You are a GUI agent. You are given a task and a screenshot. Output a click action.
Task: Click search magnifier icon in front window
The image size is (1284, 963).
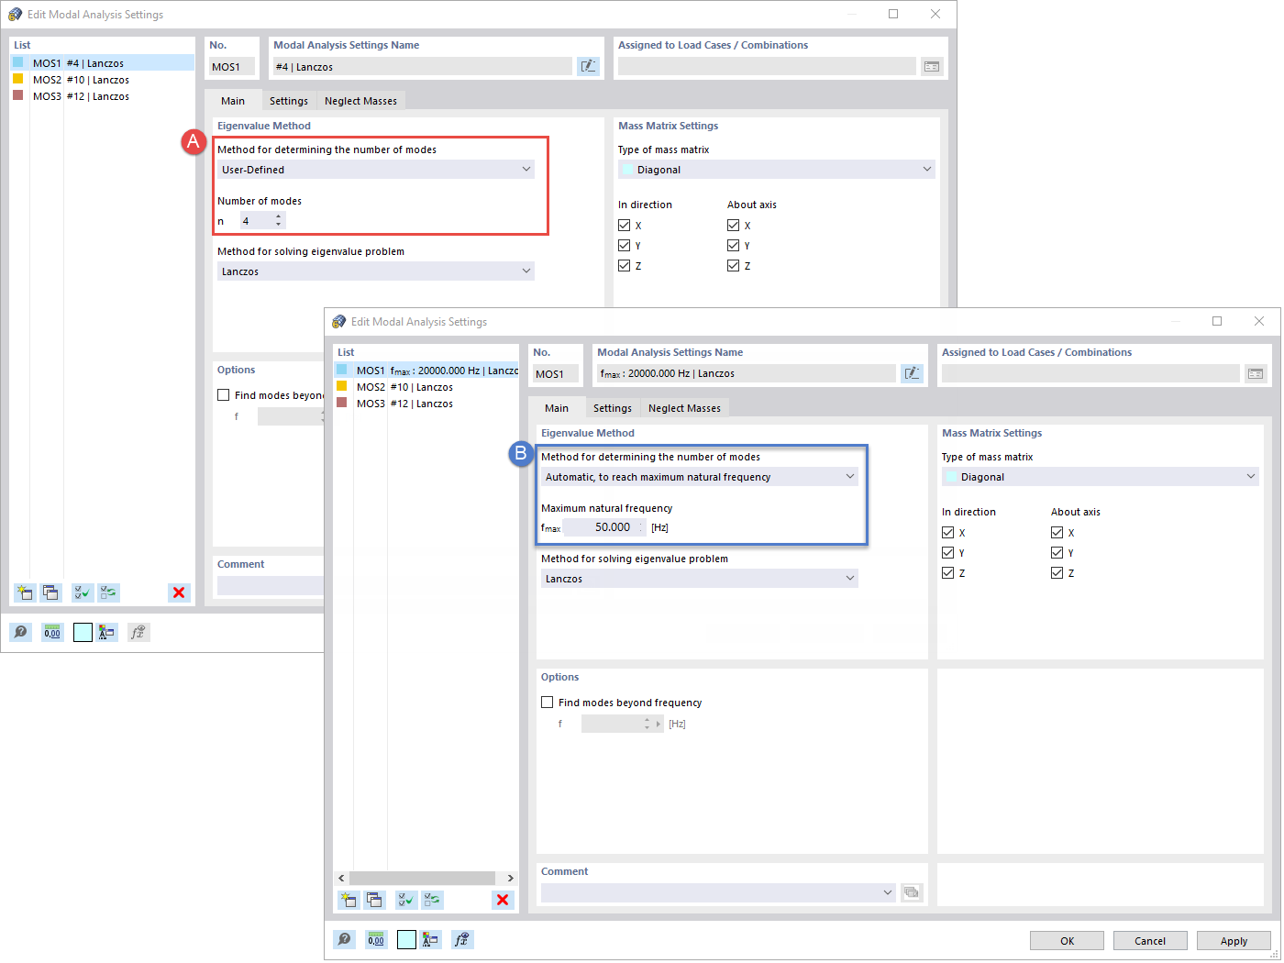tap(344, 939)
